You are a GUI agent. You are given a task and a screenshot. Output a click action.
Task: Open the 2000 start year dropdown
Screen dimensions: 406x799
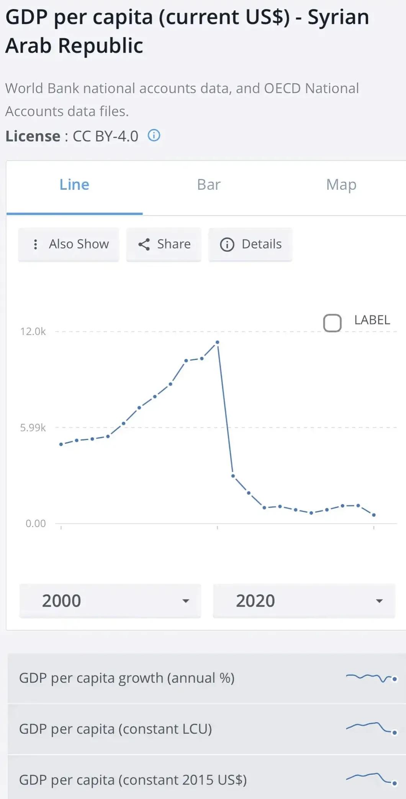pyautogui.click(x=110, y=600)
